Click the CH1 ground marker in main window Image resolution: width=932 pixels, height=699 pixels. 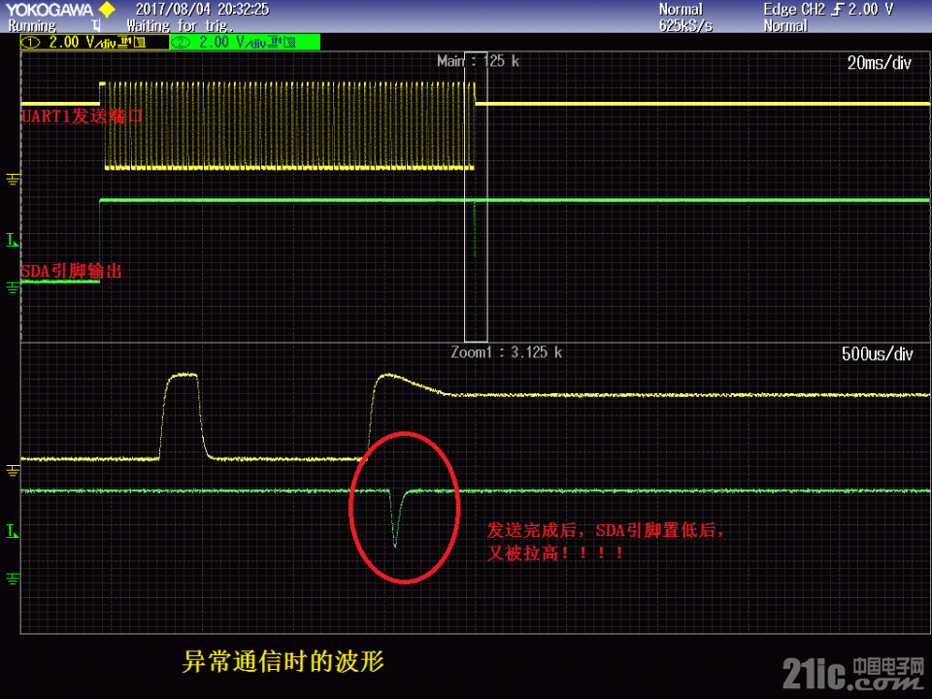[13, 179]
